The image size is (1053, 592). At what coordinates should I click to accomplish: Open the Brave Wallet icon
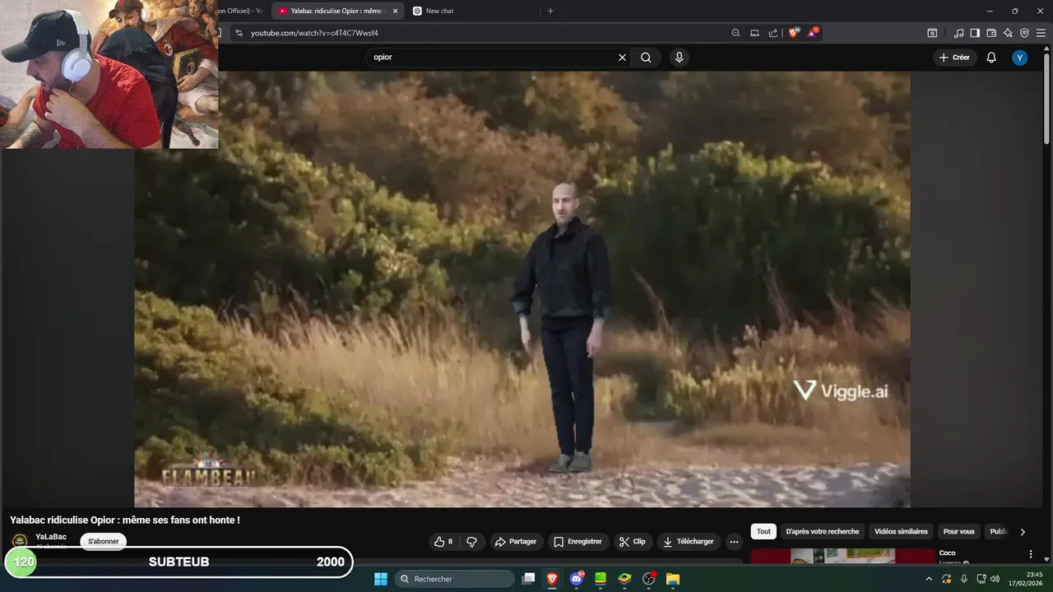[991, 33]
